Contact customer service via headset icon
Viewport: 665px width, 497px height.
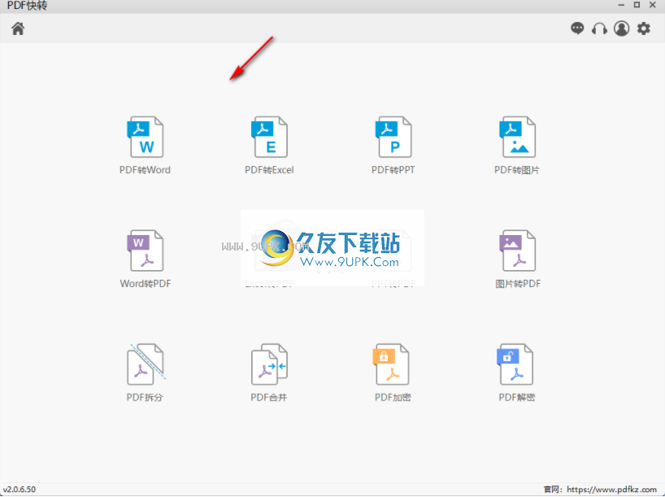point(599,28)
